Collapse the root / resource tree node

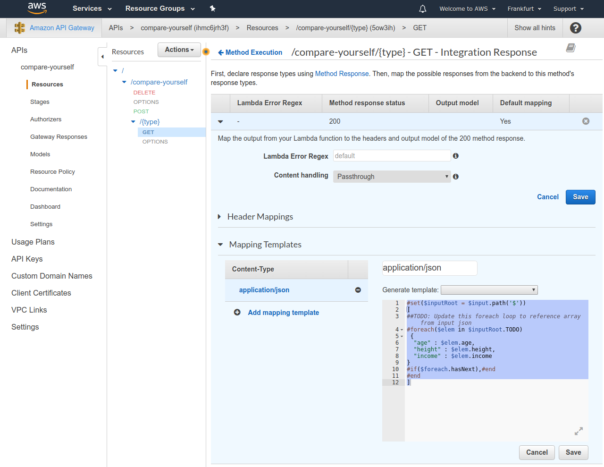pos(115,70)
